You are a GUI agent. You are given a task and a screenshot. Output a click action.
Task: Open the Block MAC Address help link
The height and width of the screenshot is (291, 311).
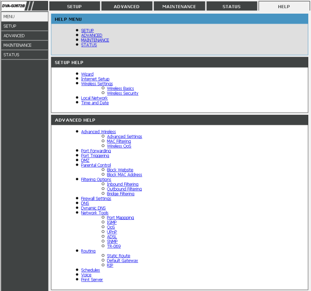(x=124, y=175)
